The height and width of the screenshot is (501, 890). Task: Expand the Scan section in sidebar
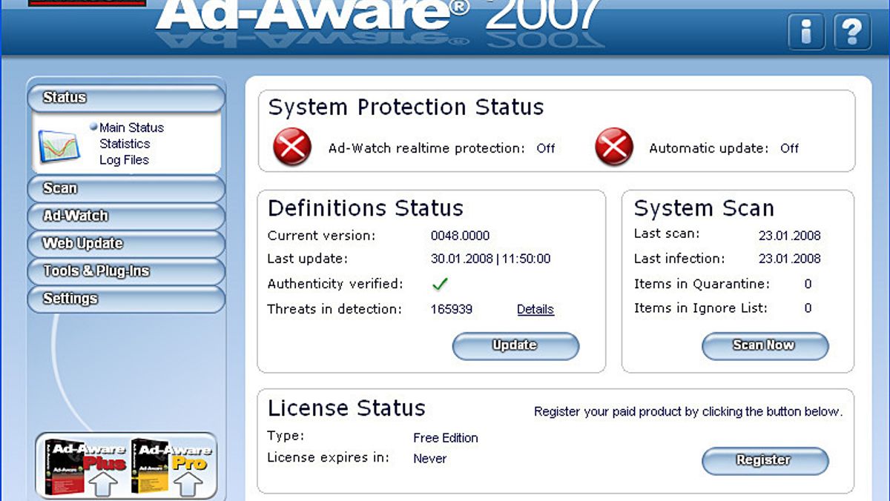(125, 188)
